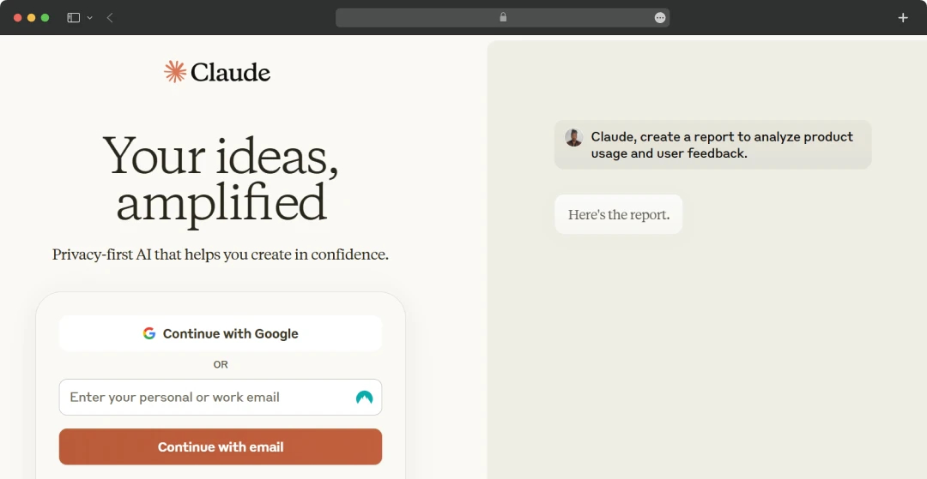This screenshot has width=927, height=479.
Task: Click the user avatar in chat prompt
Action: pos(574,137)
